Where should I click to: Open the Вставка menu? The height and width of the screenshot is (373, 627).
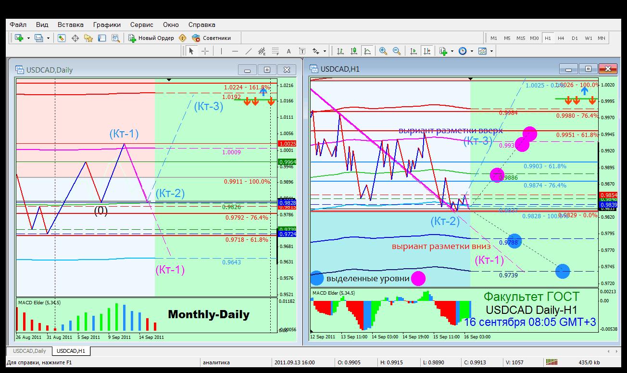[x=71, y=25]
